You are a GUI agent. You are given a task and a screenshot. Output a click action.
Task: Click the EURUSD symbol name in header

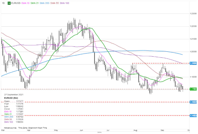[16, 3]
